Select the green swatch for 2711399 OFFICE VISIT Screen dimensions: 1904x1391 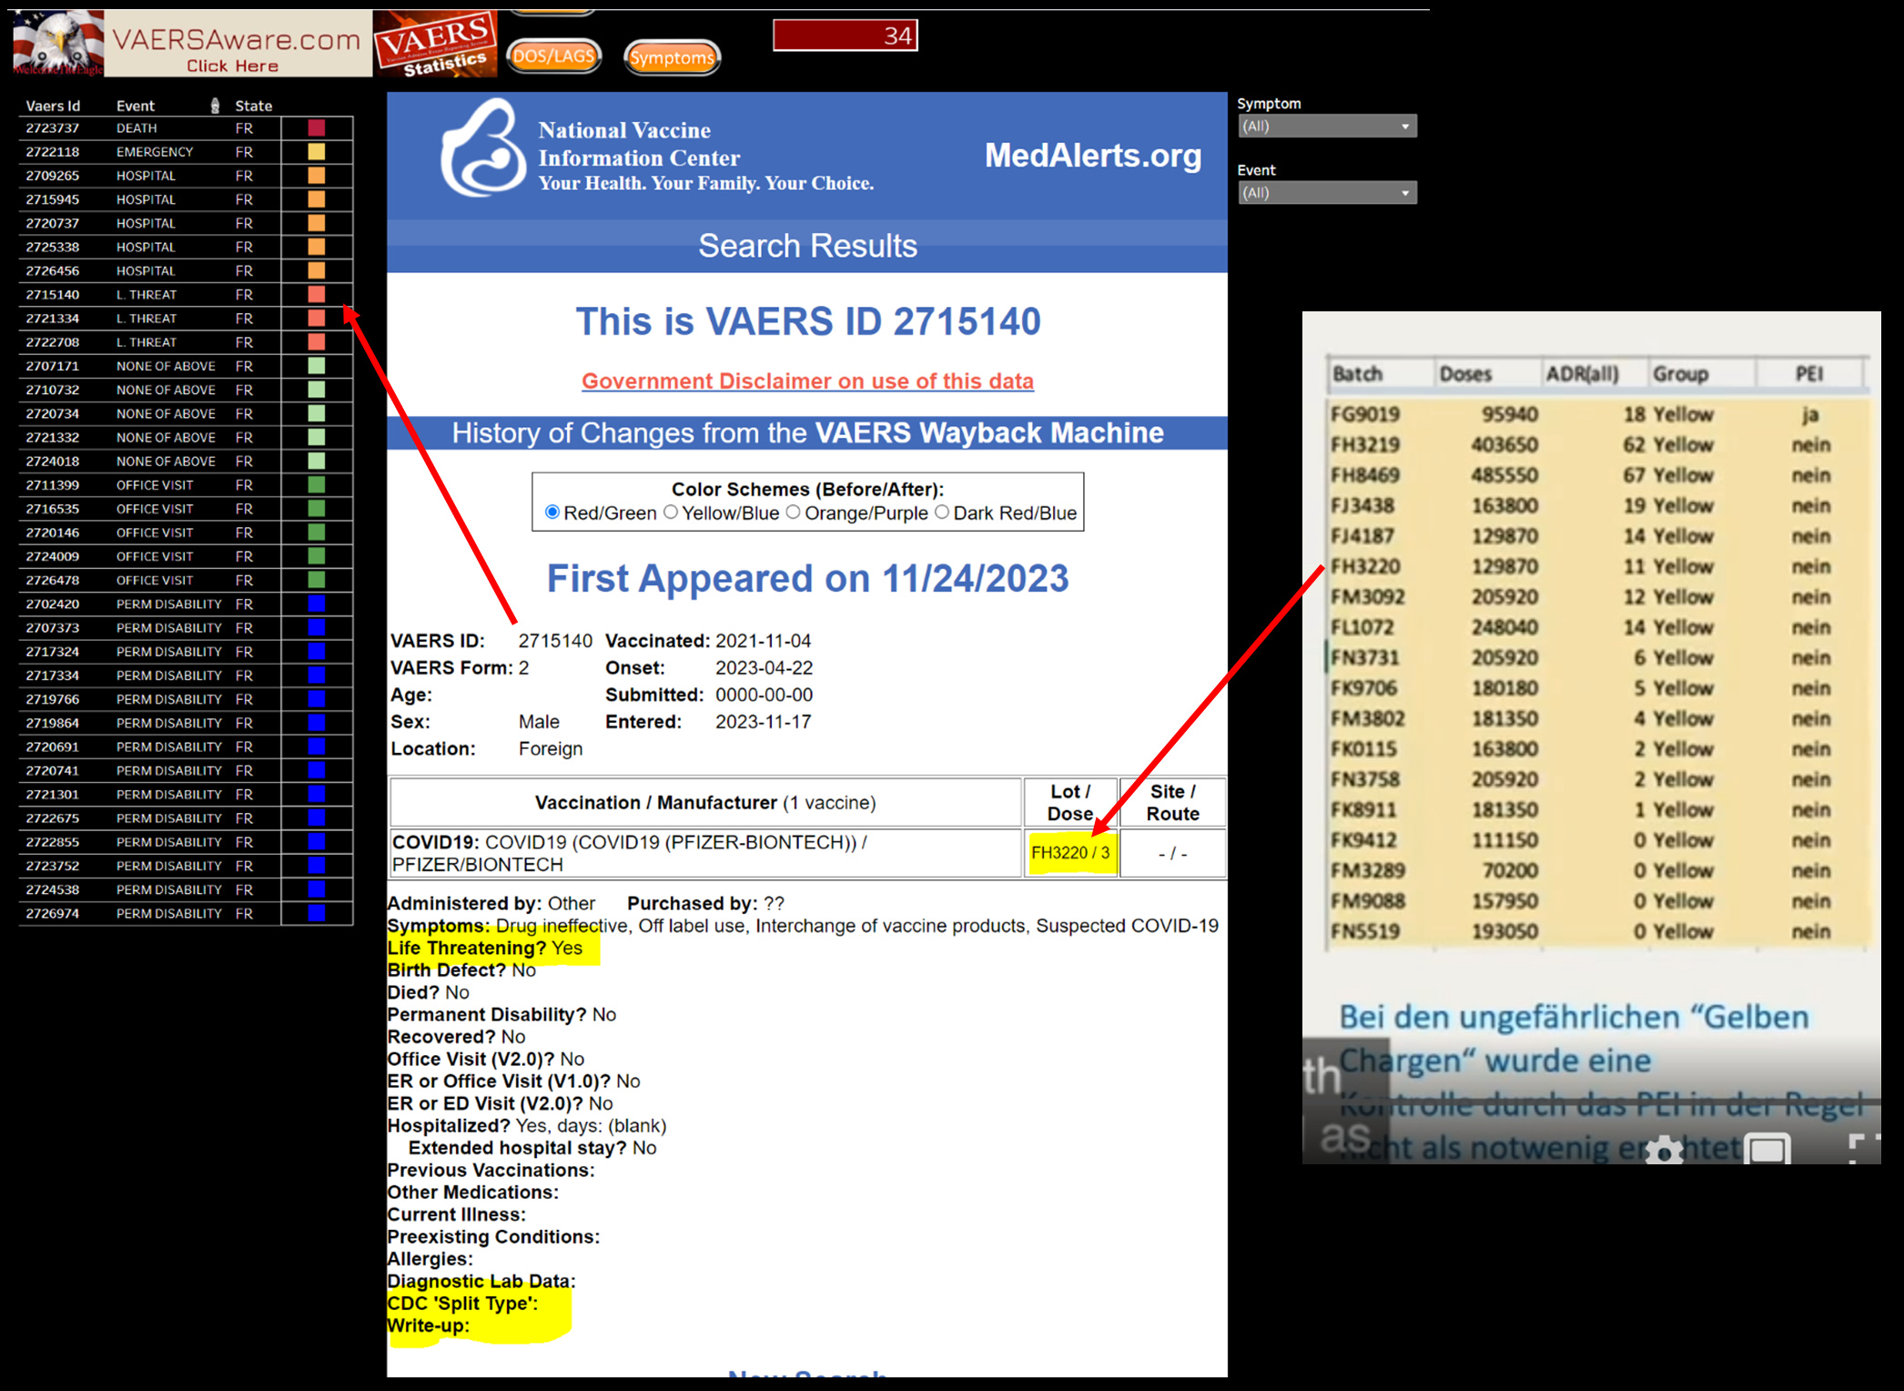tap(317, 485)
